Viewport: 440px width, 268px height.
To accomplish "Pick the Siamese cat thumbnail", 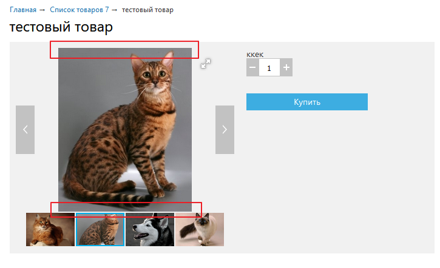I will pyautogui.click(x=200, y=230).
